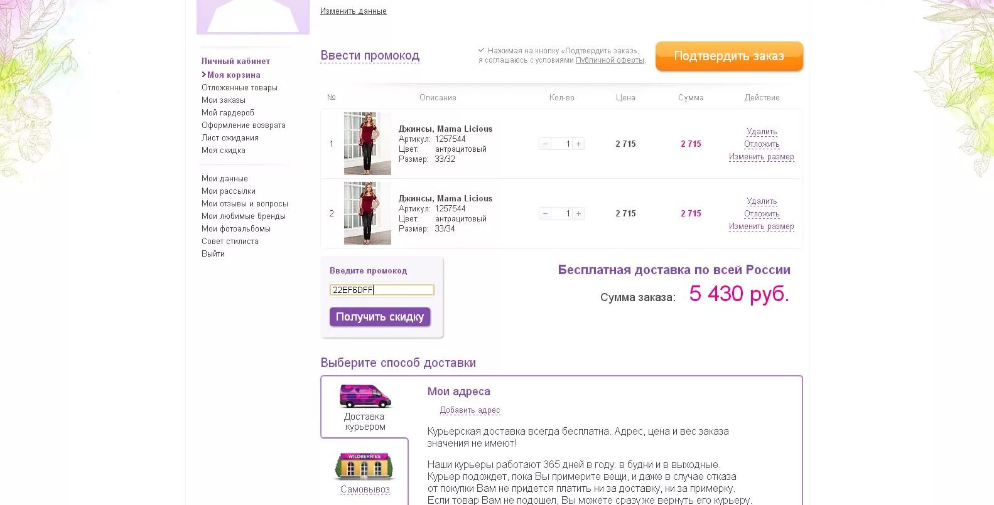Screen dimensions: 994x505
Task: Increase quantity of the size 33/34 jeans
Action: (579, 213)
